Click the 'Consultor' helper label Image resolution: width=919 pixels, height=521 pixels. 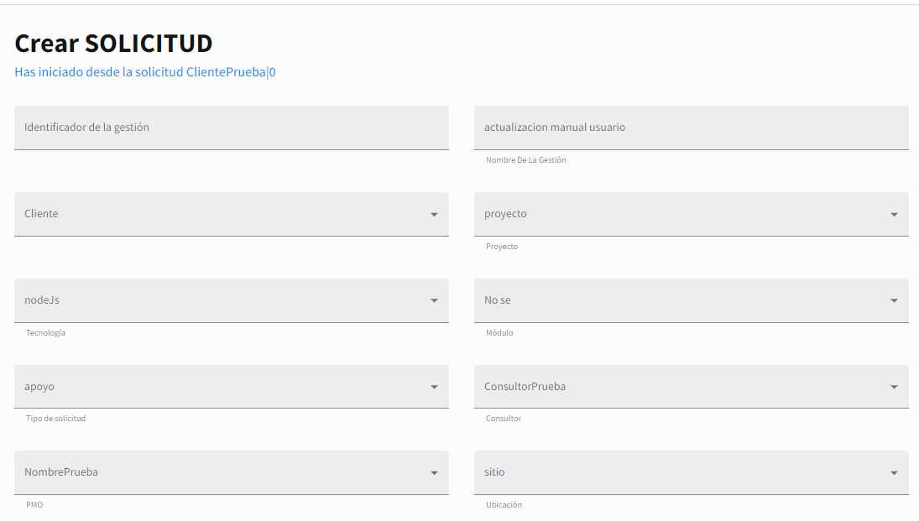(x=504, y=419)
